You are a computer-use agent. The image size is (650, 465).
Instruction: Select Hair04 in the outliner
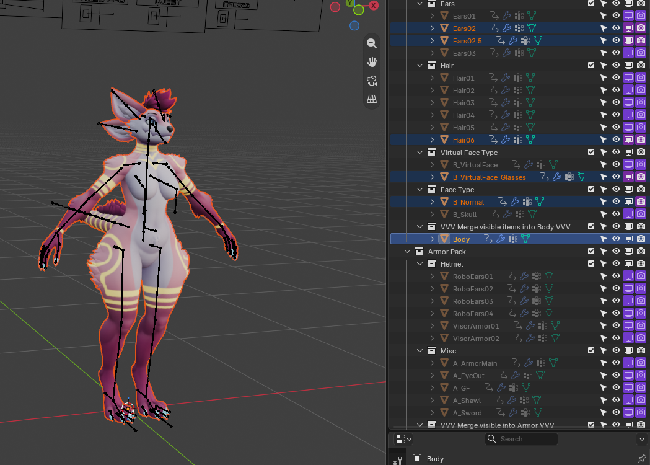click(463, 115)
